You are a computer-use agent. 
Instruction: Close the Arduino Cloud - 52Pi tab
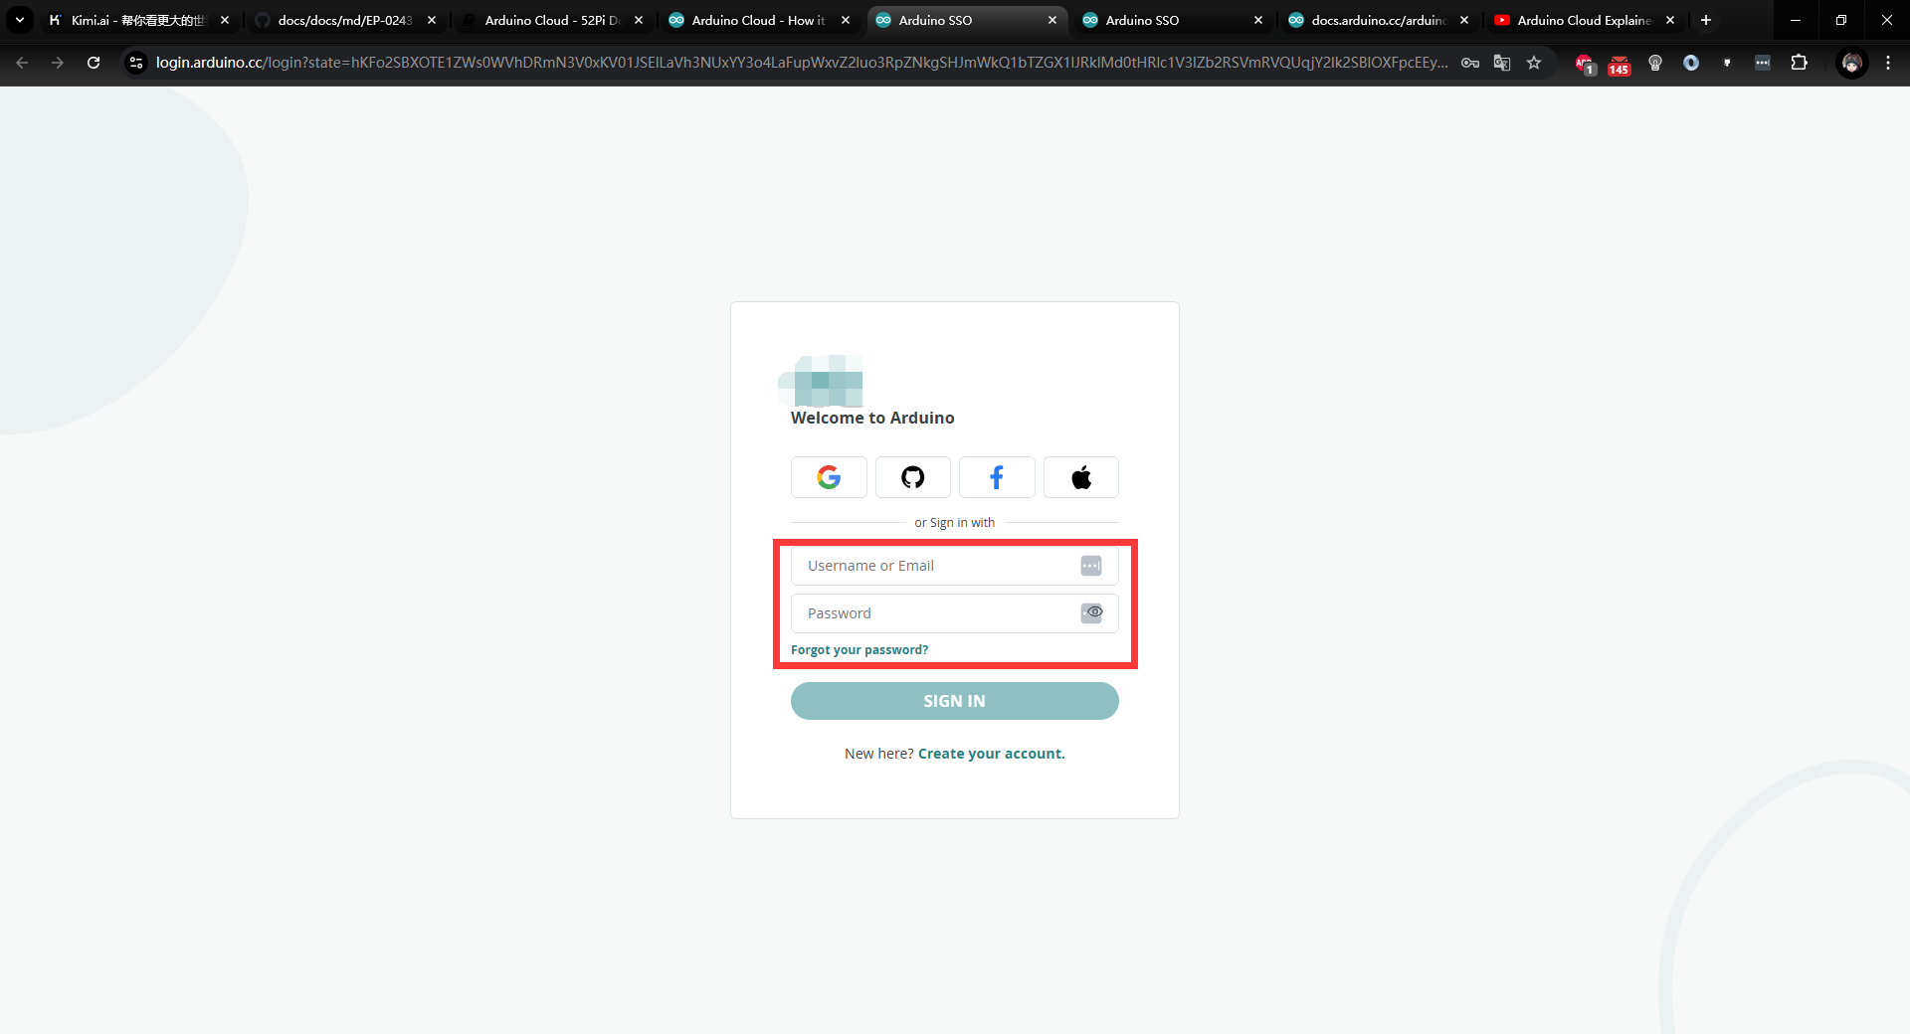coord(639,20)
